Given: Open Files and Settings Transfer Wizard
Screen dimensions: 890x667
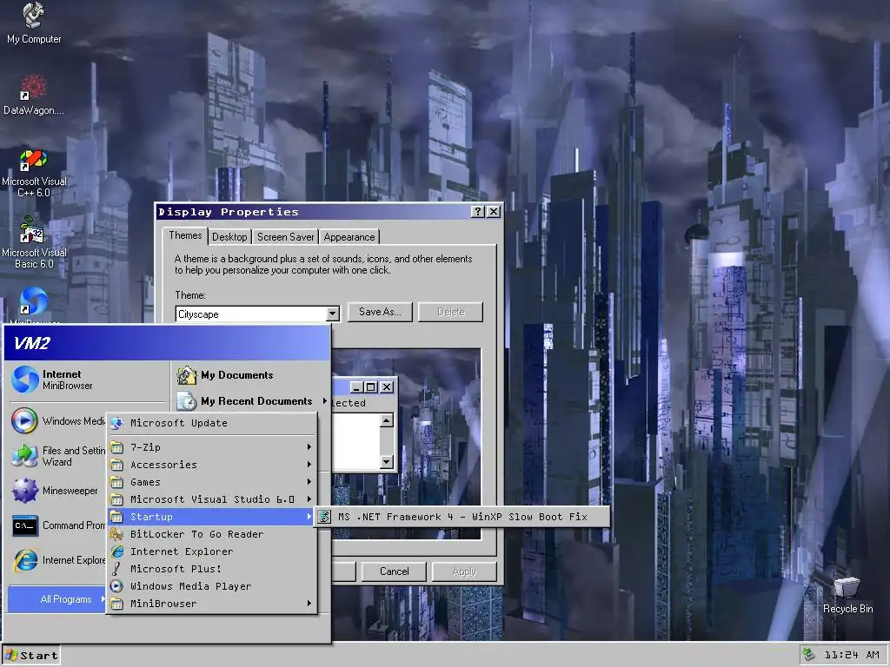Looking at the screenshot, I should [x=58, y=456].
